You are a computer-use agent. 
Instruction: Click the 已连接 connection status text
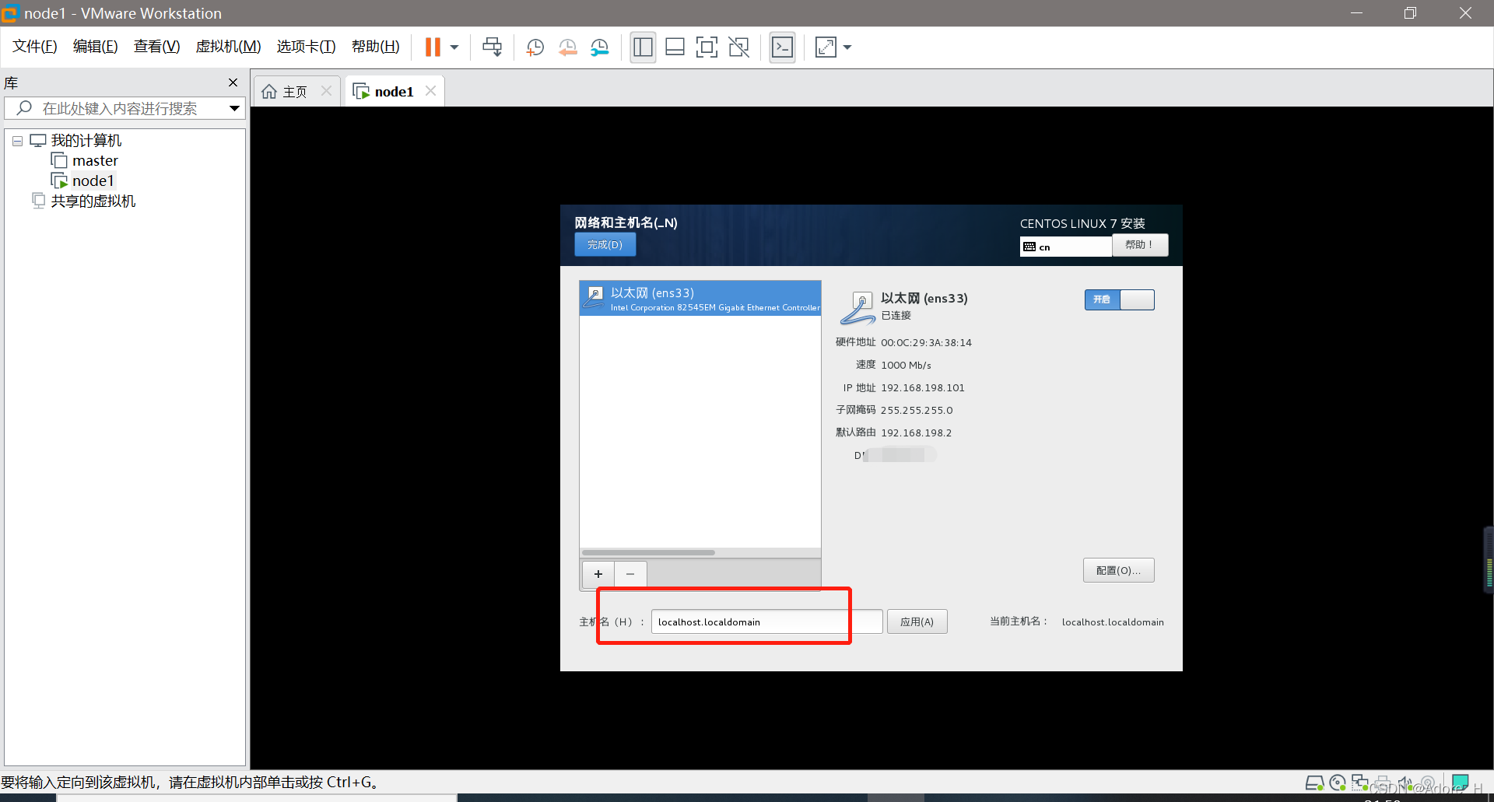click(x=896, y=315)
